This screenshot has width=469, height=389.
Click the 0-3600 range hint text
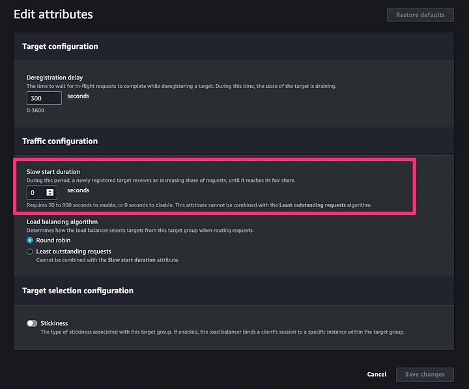click(35, 110)
